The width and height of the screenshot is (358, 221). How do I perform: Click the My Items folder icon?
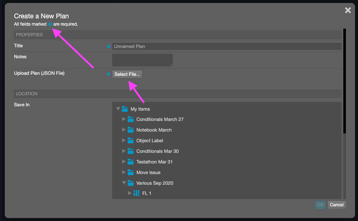click(x=125, y=109)
